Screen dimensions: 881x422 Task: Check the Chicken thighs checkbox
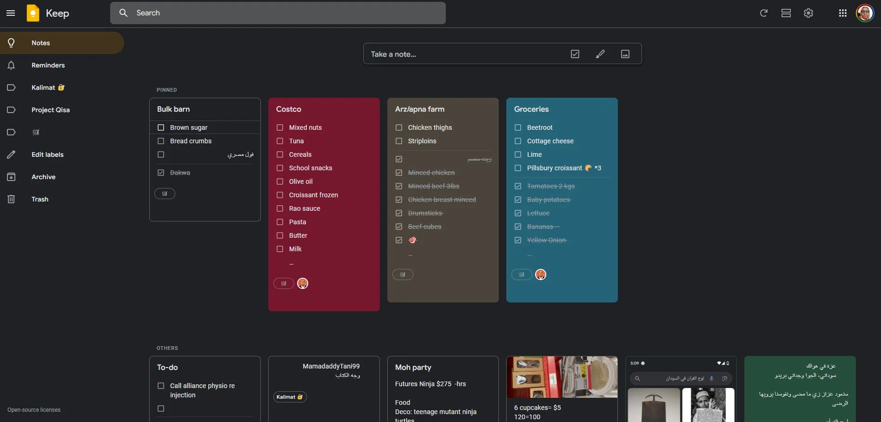[x=399, y=127]
